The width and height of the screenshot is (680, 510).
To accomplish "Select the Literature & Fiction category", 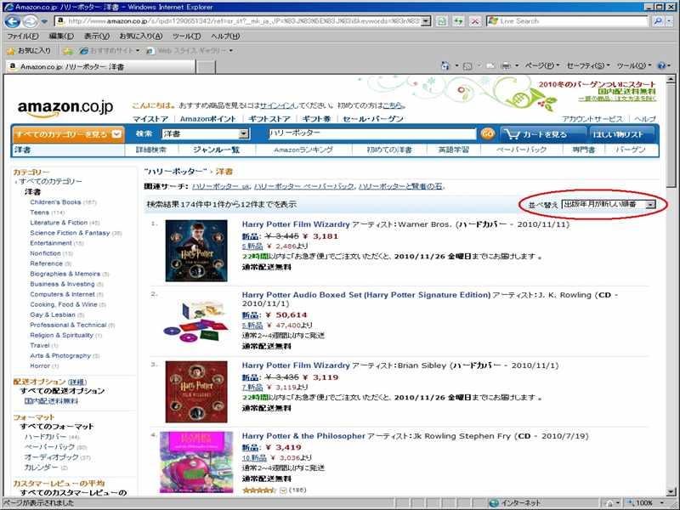I will 59,223.
